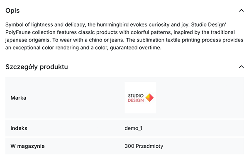Screen dimensions: 249x166
Task: Open the Studio Design brand logo
Action: coord(140,98)
